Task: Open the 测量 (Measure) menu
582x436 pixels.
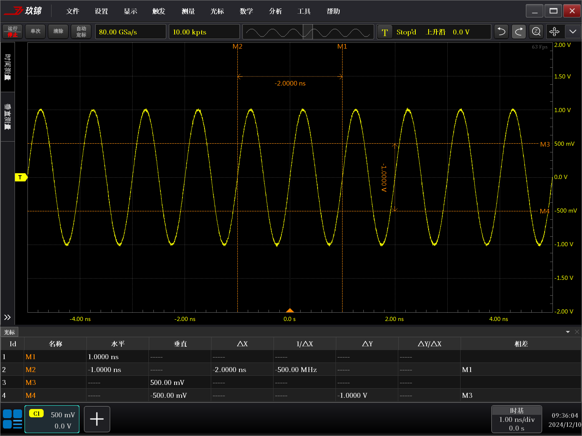Action: coord(188,11)
